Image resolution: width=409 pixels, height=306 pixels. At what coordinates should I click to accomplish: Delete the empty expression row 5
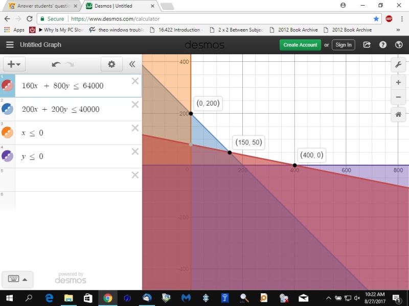(x=135, y=175)
